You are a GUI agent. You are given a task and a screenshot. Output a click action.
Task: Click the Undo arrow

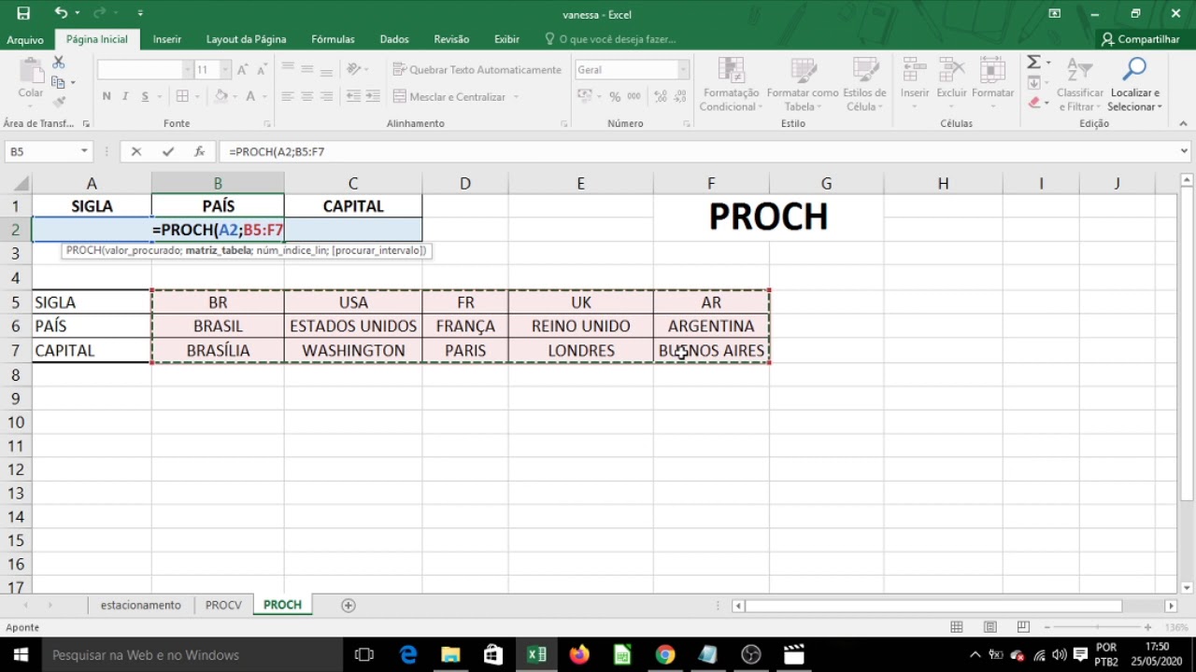[61, 13]
